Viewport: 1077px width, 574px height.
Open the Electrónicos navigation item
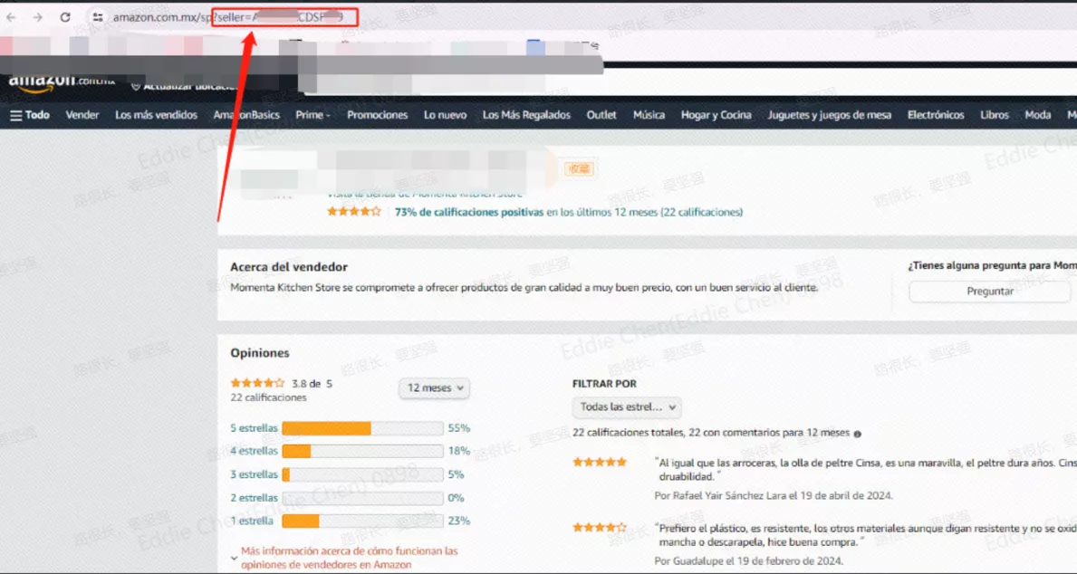coord(936,115)
